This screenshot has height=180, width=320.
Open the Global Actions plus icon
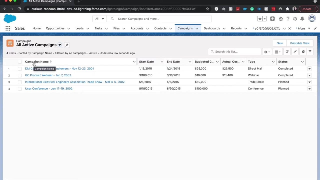click(x=272, y=19)
